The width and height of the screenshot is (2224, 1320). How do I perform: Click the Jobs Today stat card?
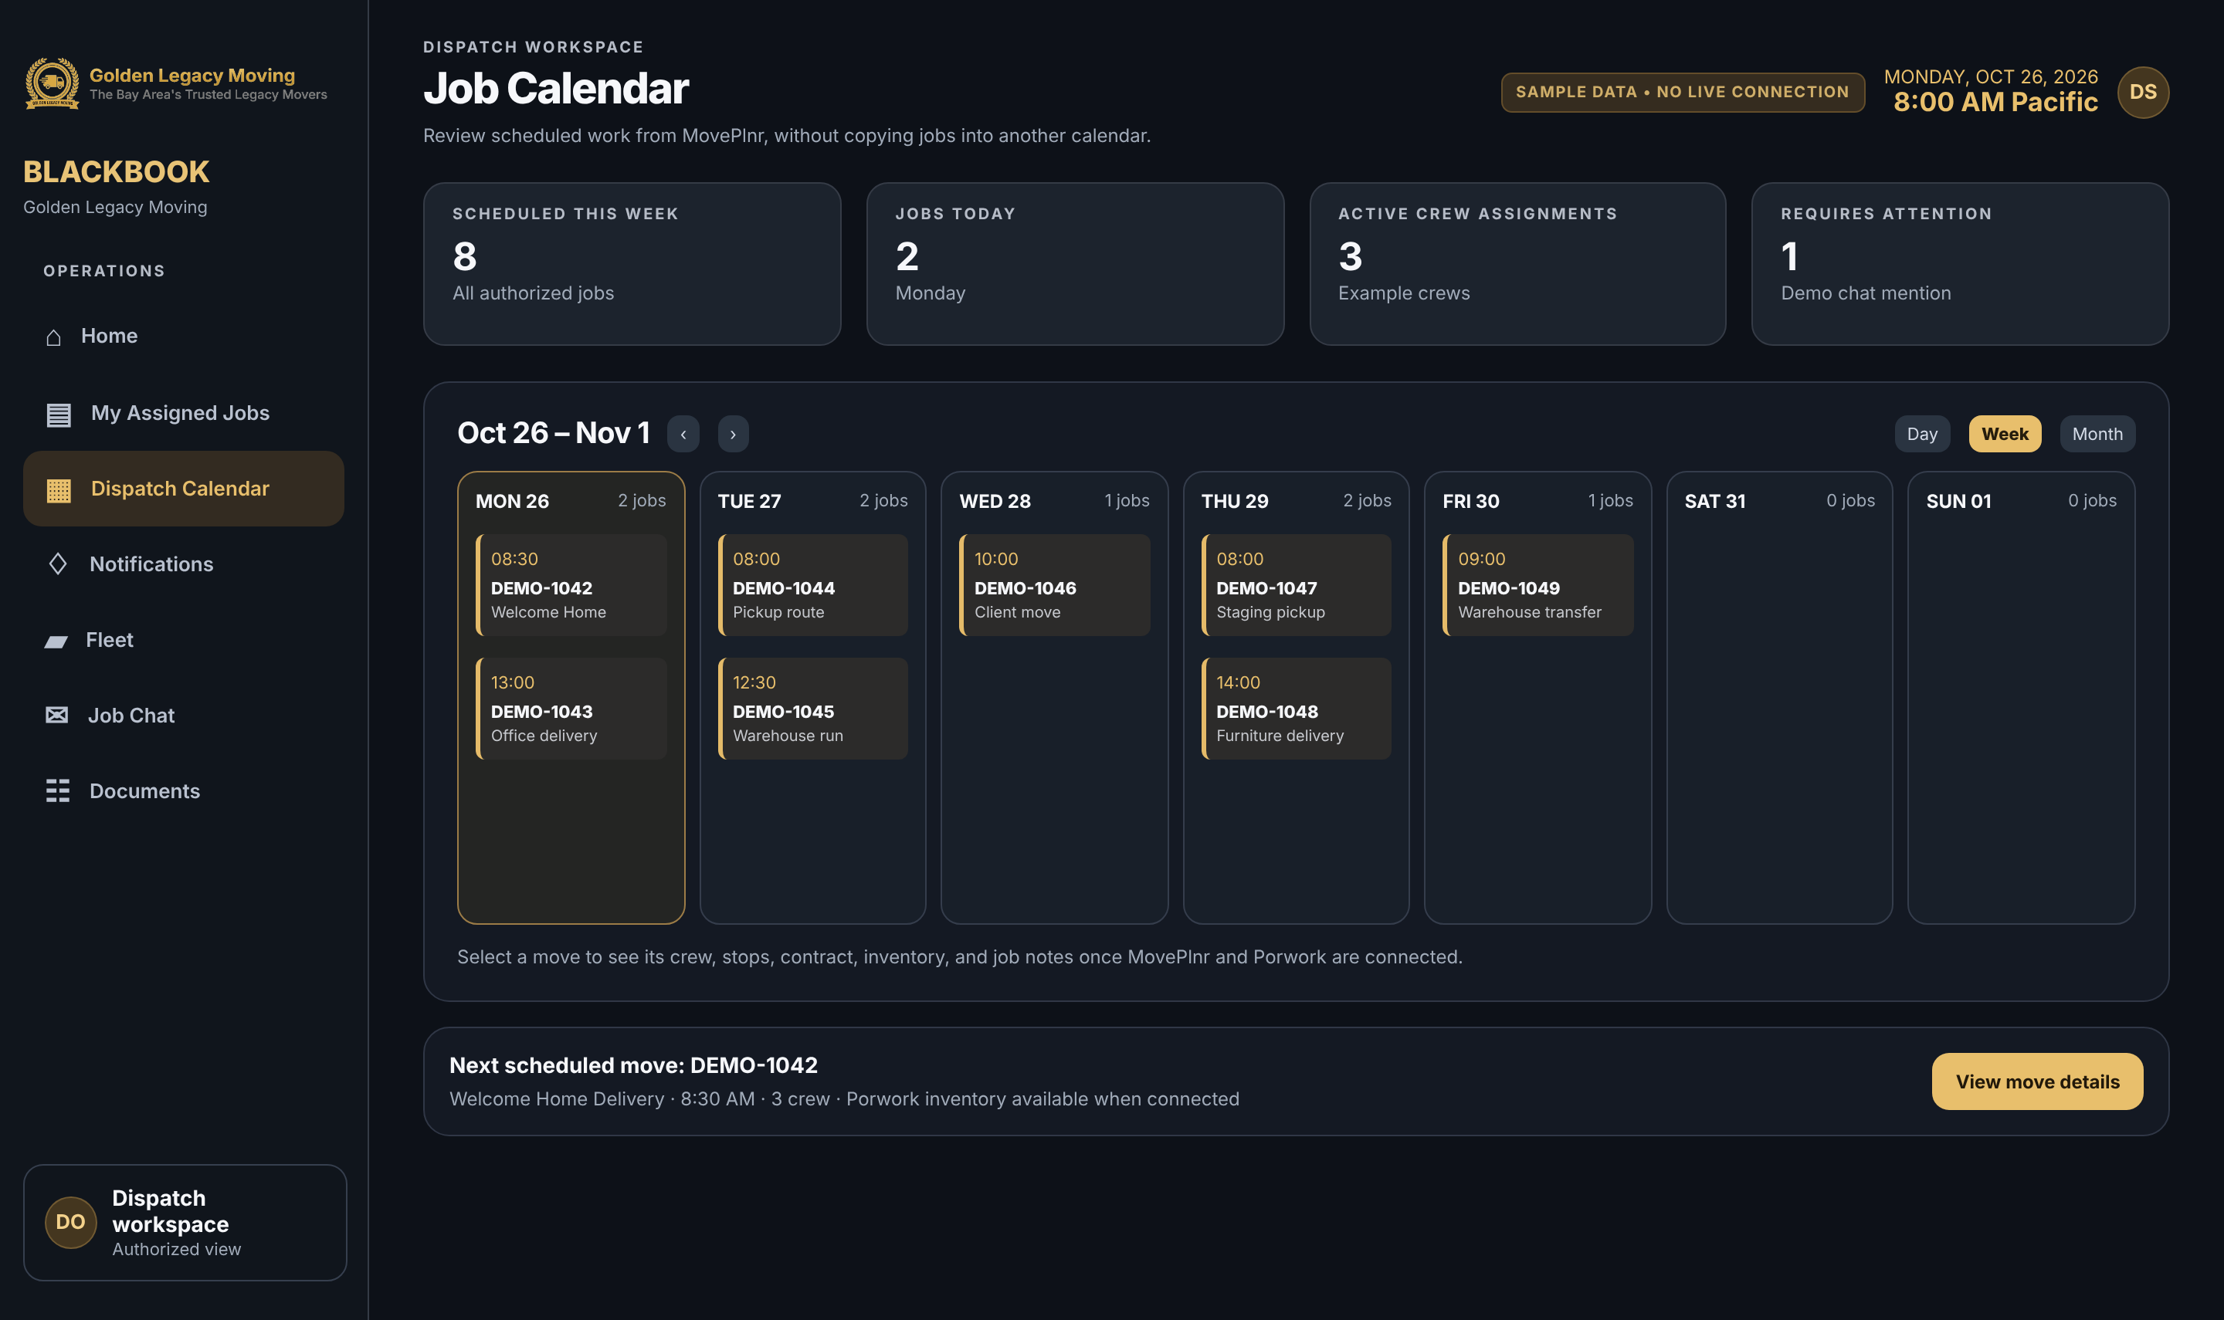tap(1075, 264)
